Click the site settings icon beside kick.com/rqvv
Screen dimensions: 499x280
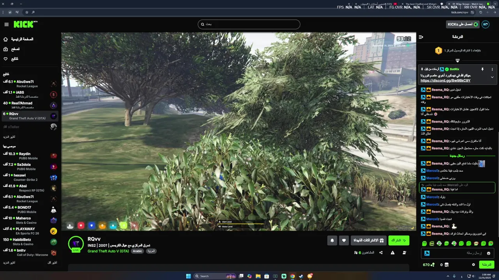[472, 12]
